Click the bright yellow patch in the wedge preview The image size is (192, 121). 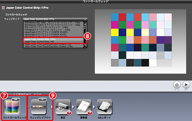115,32
